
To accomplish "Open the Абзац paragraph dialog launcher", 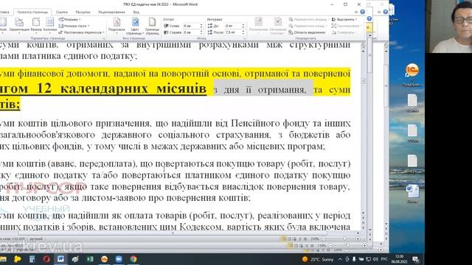I will 244,38.
